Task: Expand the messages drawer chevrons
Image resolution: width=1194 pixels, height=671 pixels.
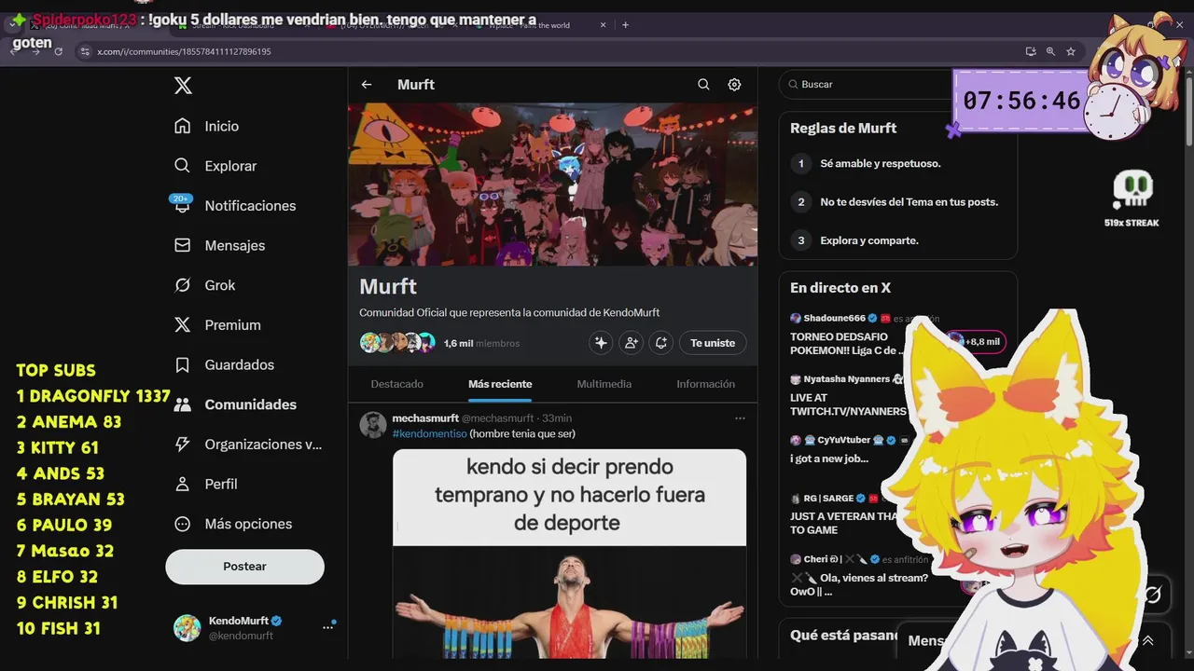Action: pos(1148,641)
